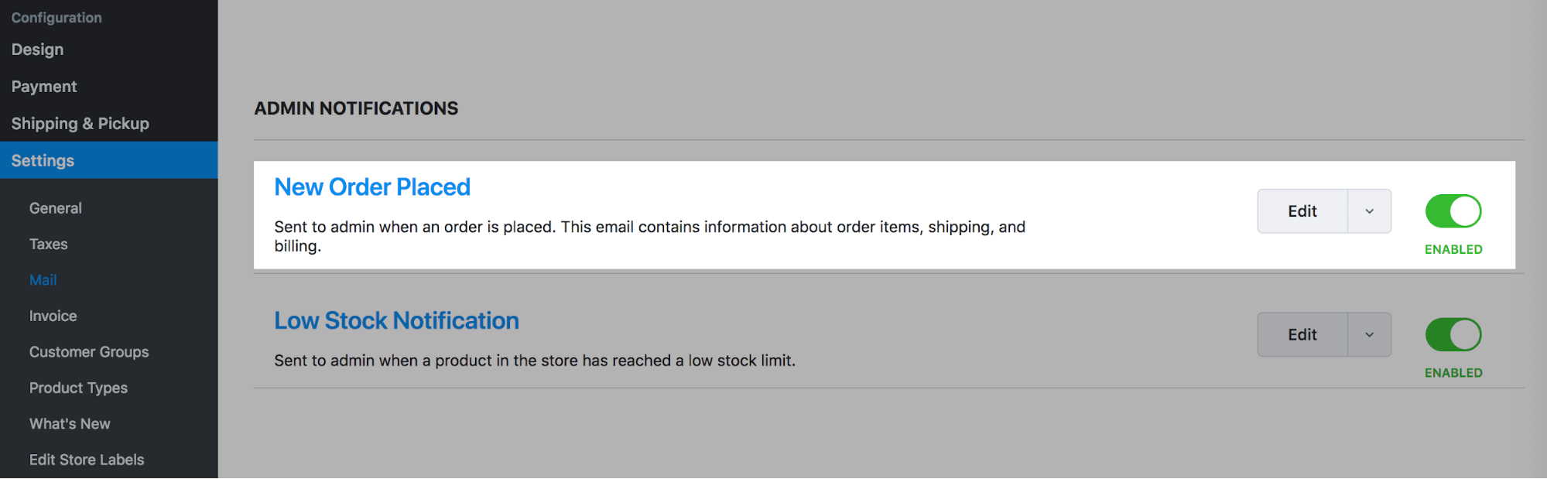Image resolution: width=1547 pixels, height=479 pixels.
Task: Click Edit for Low Stock Notification
Action: pos(1302,335)
